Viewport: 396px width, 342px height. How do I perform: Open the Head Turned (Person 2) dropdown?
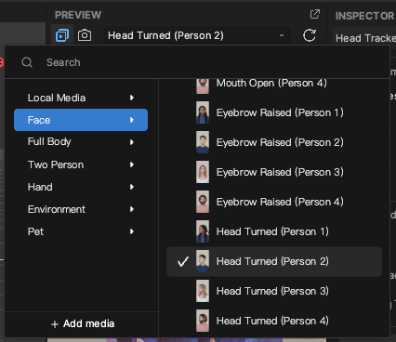[197, 35]
